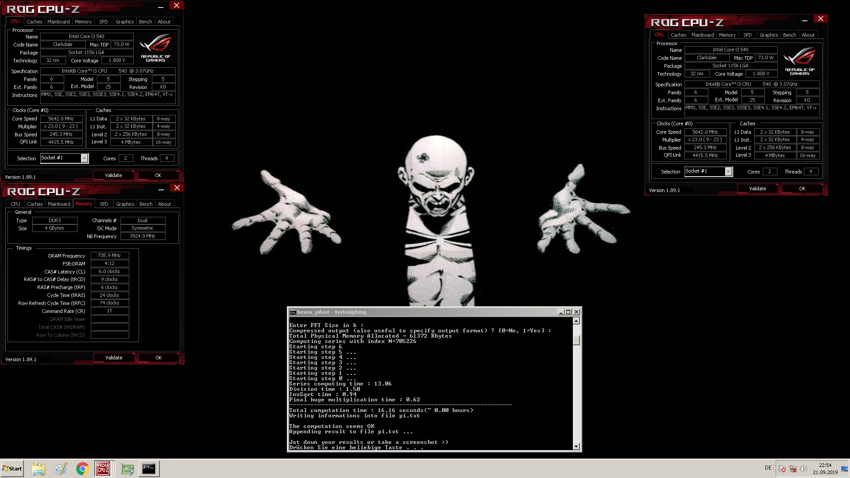Screen dimensions: 850x478
Task: Click Core Speed 5642.0 MHz in upper-left CPU-Z
Action: pyautogui.click(x=61, y=119)
